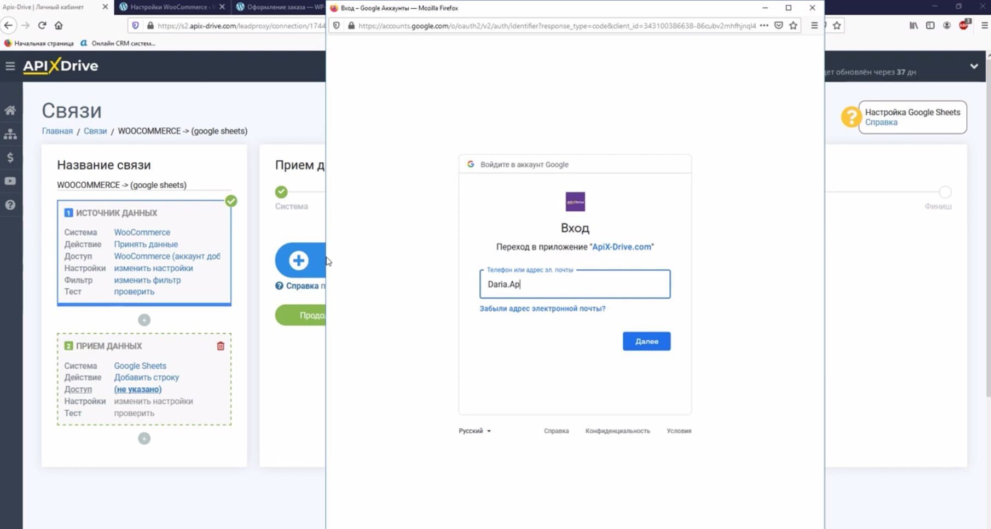Click the popup address bar URL
Viewport: 991px width, 529px height.
coord(557,26)
